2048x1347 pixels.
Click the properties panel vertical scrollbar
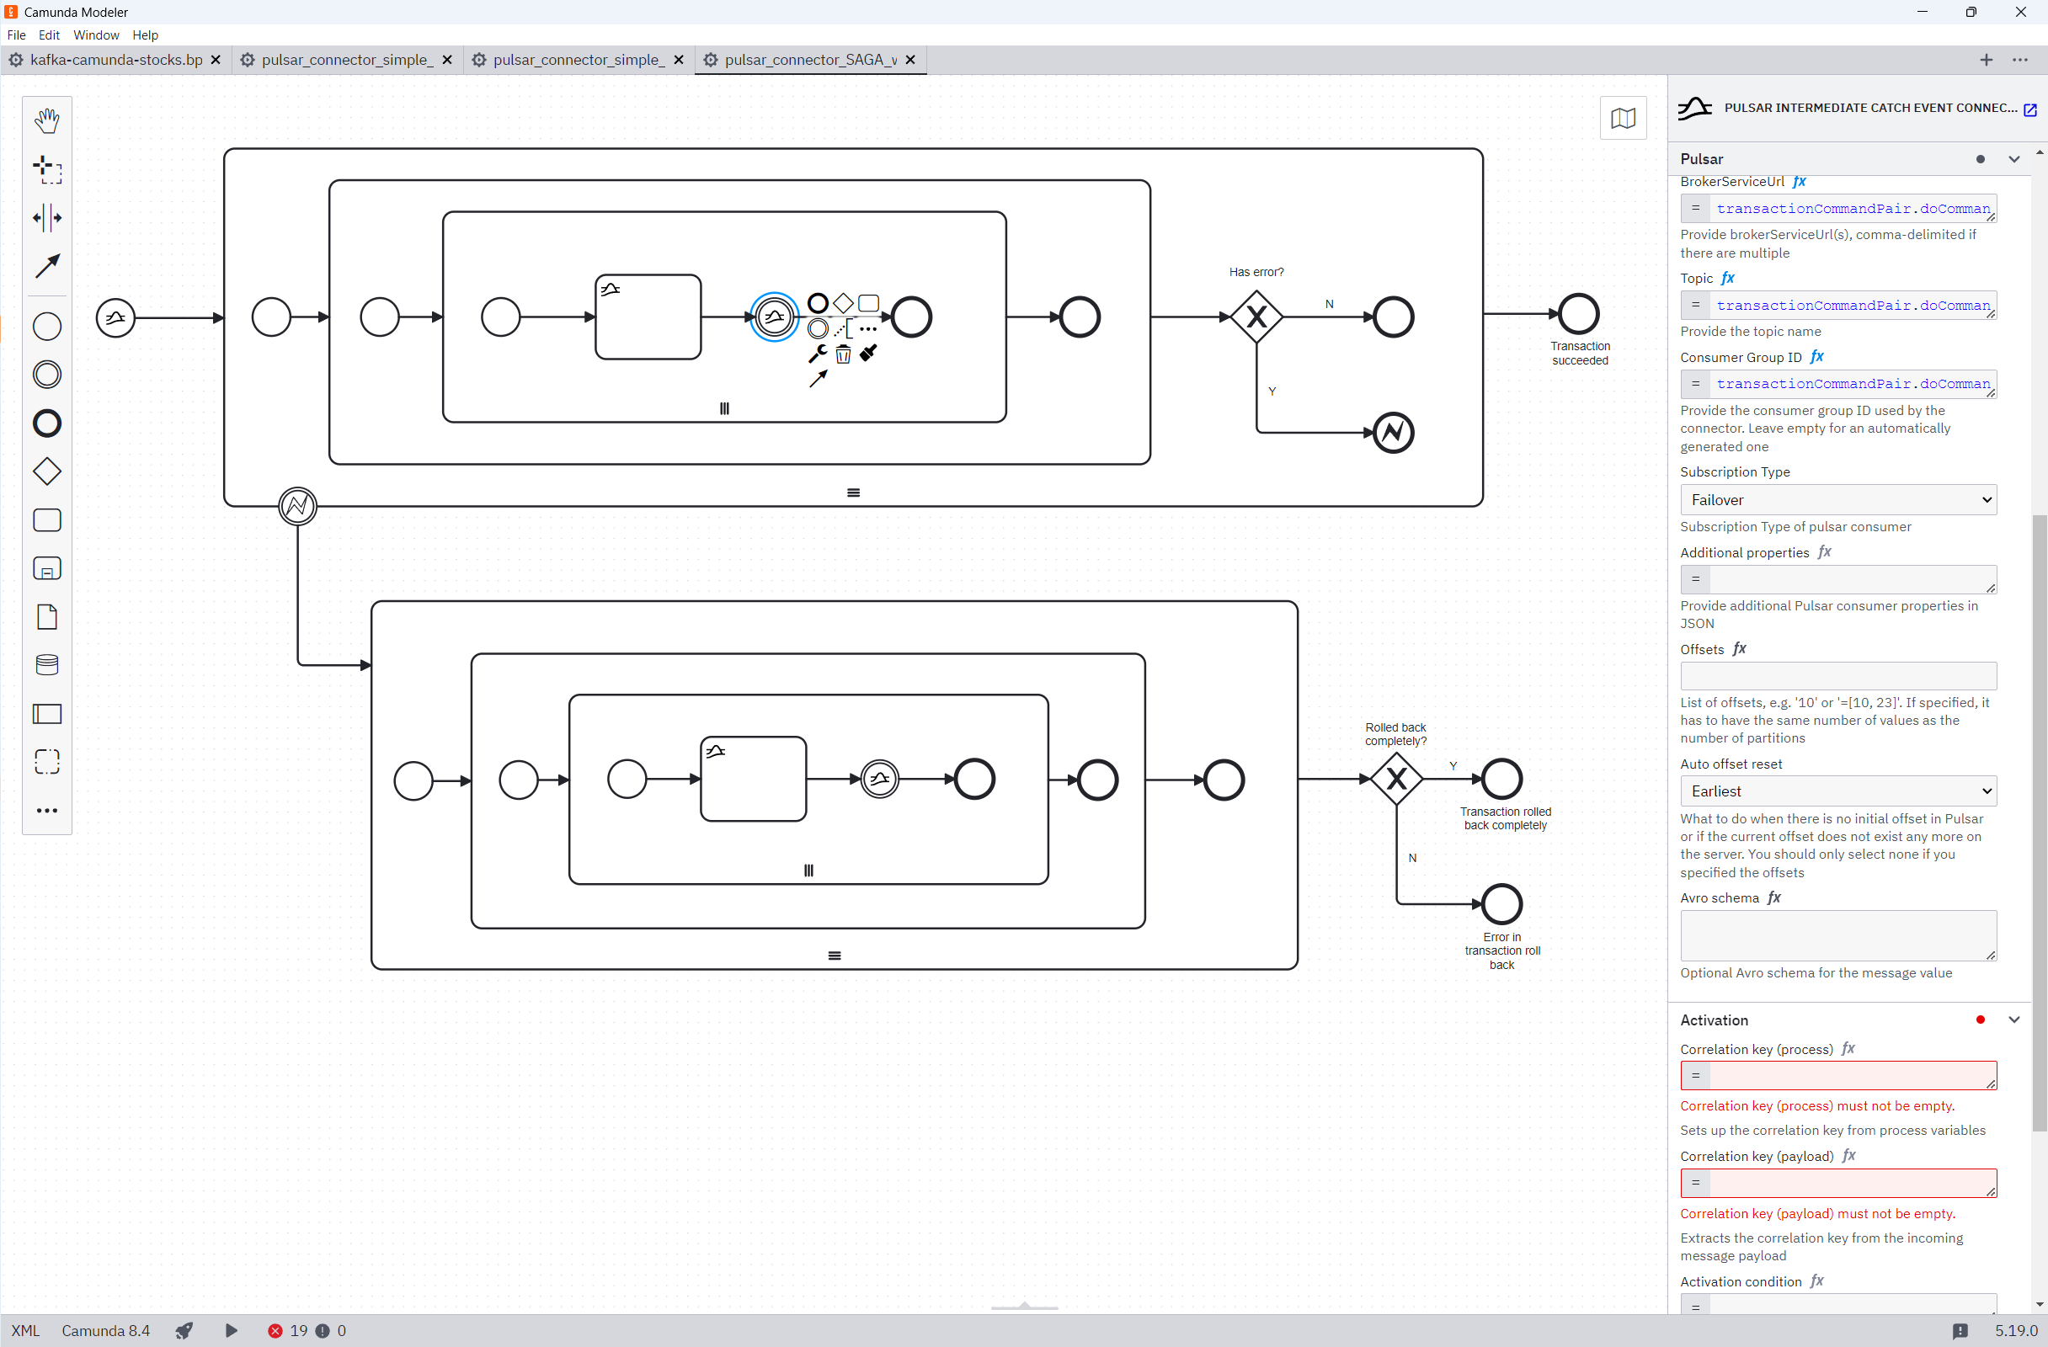2040,824
